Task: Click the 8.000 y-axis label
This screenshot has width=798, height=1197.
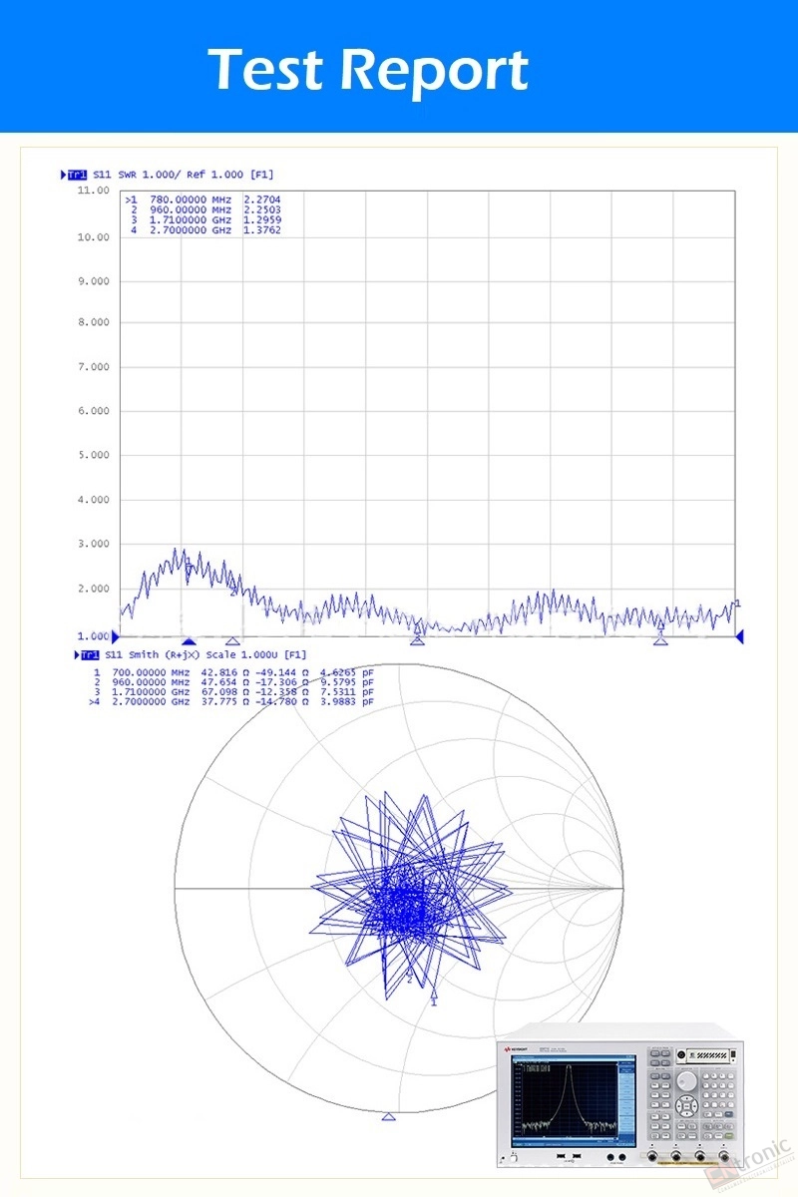Action: click(x=94, y=323)
